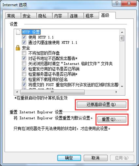The height and width of the screenshot is (166, 139).
Task: Click the horizontal scrollbar thumb
Action: 52,92
